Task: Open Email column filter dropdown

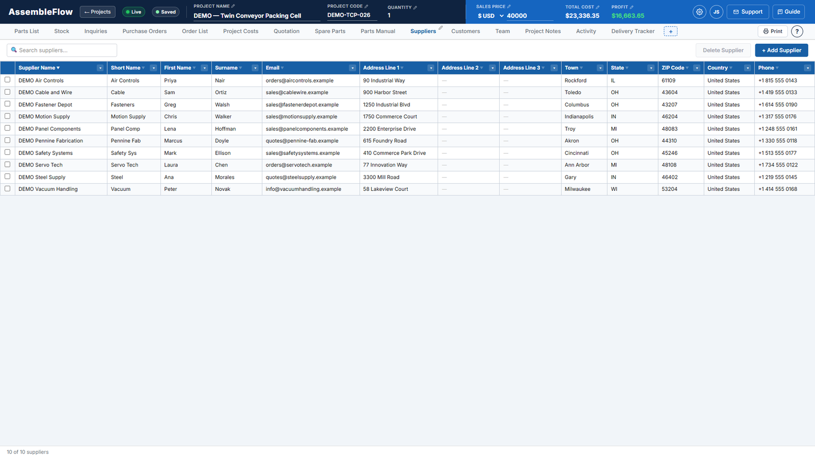Action: (352, 68)
